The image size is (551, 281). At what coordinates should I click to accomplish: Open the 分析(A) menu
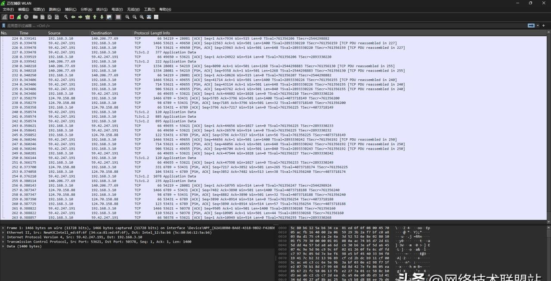(x=87, y=9)
